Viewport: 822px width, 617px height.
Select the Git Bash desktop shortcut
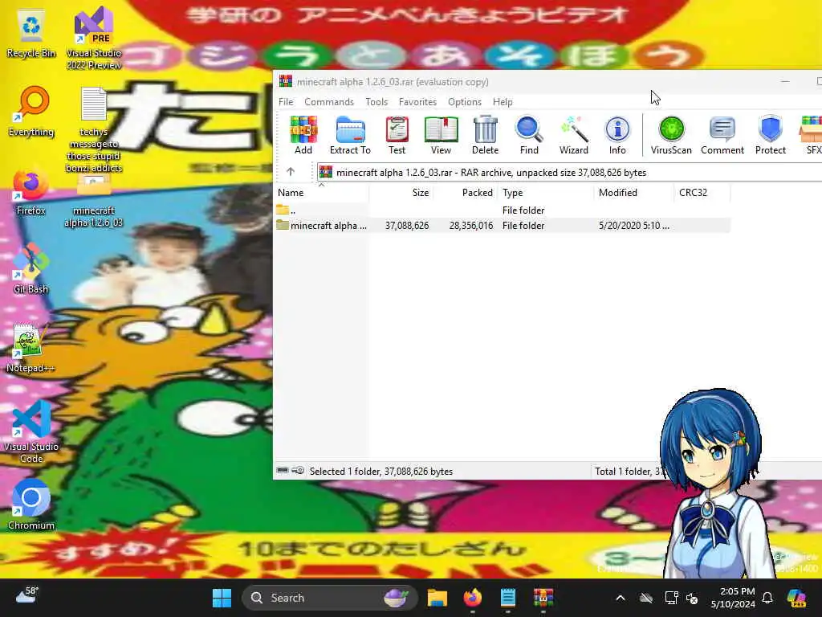(x=31, y=268)
